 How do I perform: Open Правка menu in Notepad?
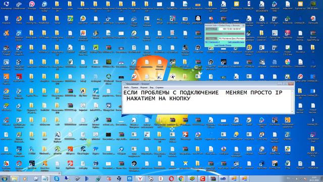click(135, 87)
